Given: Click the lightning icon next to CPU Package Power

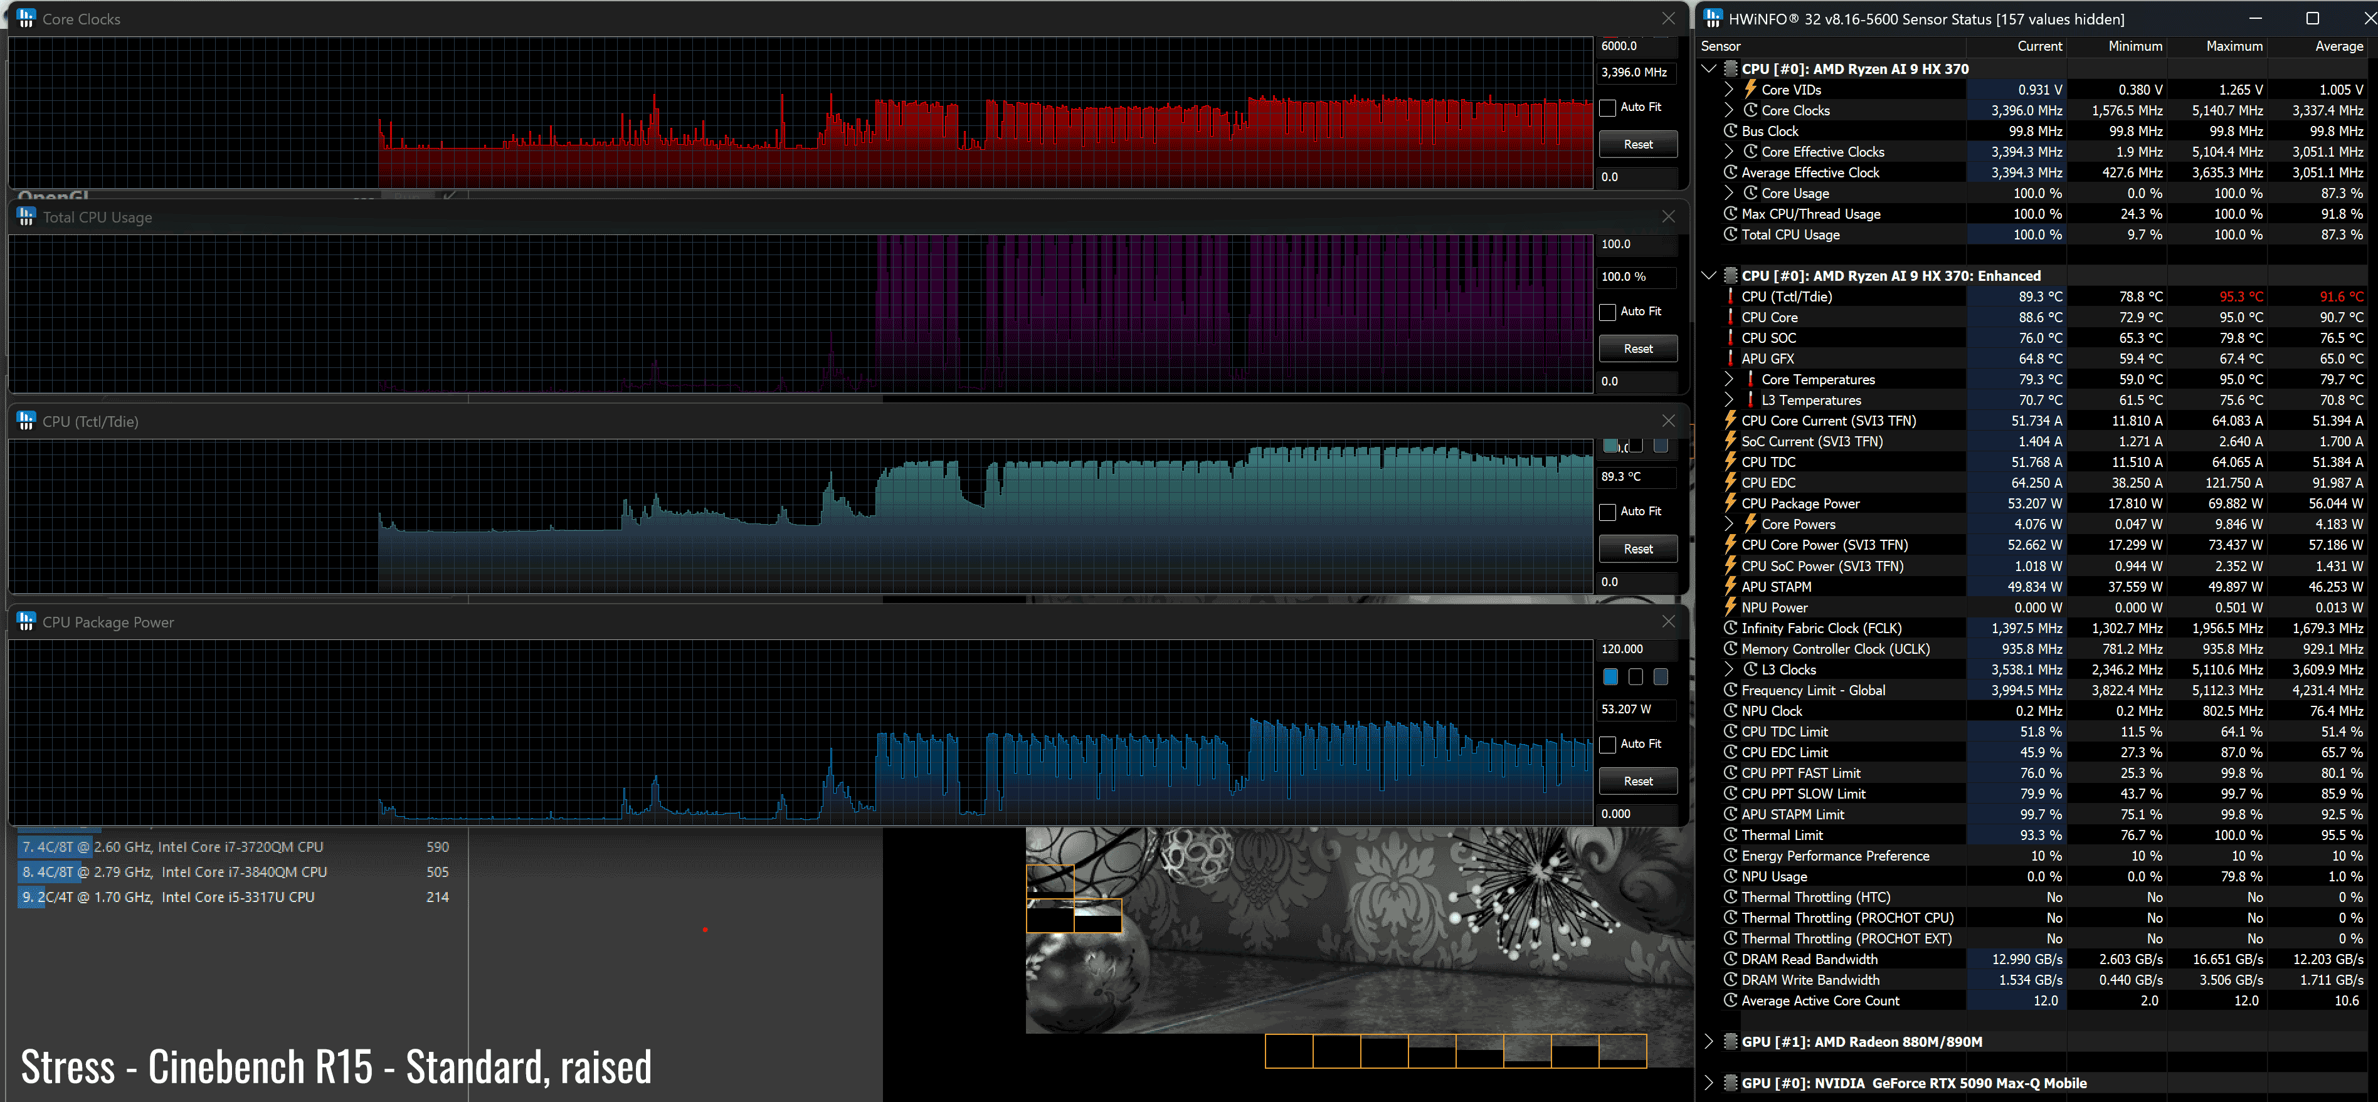Looking at the screenshot, I should pyautogui.click(x=1731, y=503).
